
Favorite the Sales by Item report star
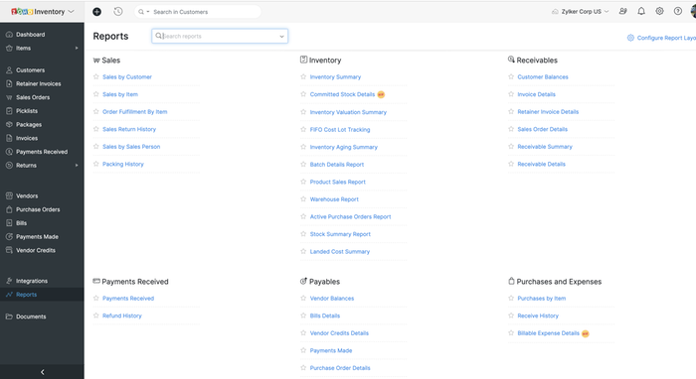tap(95, 94)
